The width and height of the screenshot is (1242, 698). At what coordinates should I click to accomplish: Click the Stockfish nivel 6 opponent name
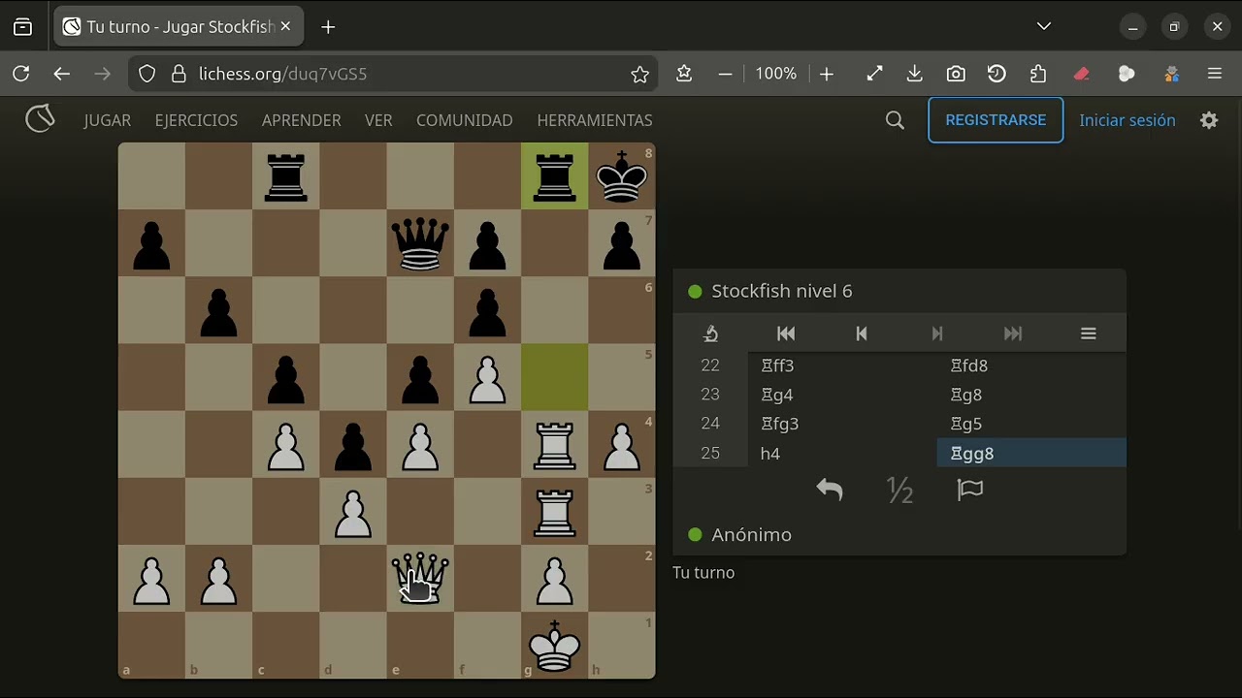782,291
